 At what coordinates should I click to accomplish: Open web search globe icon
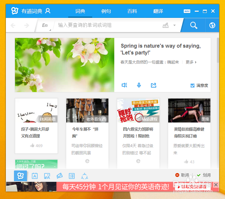click(x=212, y=25)
